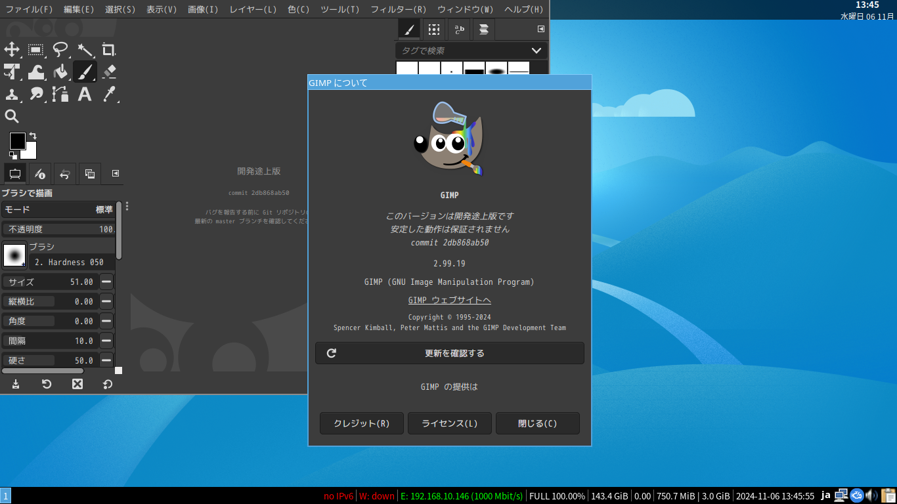The height and width of the screenshot is (504, 897).
Task: Click the brush name field '2. Hardness 050'
Action: [x=72, y=262]
